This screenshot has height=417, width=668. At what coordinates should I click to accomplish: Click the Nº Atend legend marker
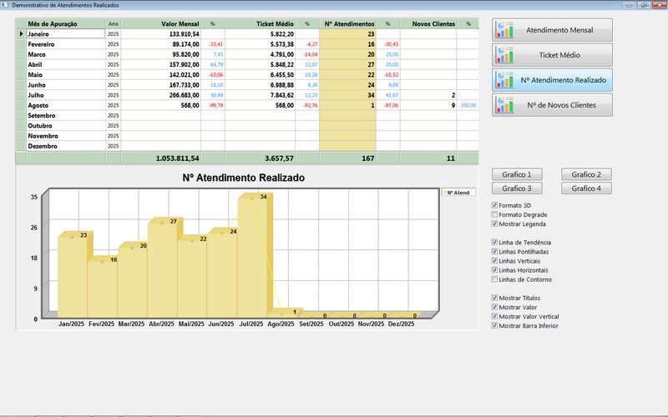(x=444, y=193)
